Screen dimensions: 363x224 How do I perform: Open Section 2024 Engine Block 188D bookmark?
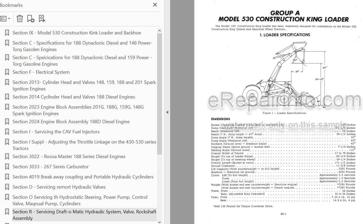pyautogui.click(x=71, y=122)
